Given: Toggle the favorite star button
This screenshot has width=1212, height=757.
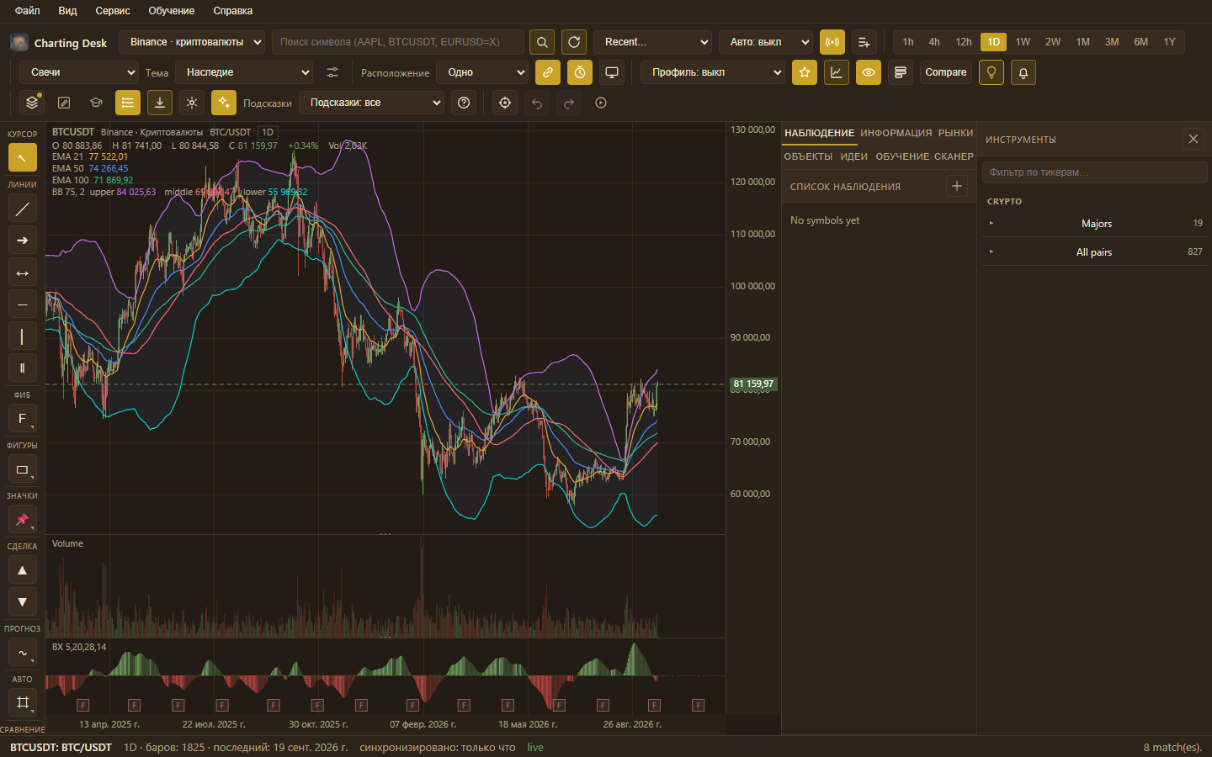Looking at the screenshot, I should pyautogui.click(x=805, y=72).
